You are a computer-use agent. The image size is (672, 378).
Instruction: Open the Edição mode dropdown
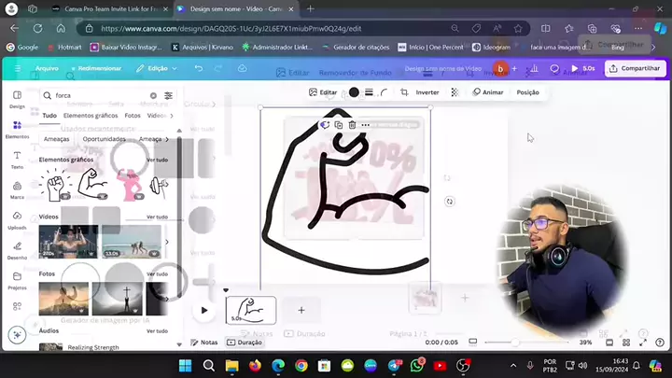[x=157, y=68]
